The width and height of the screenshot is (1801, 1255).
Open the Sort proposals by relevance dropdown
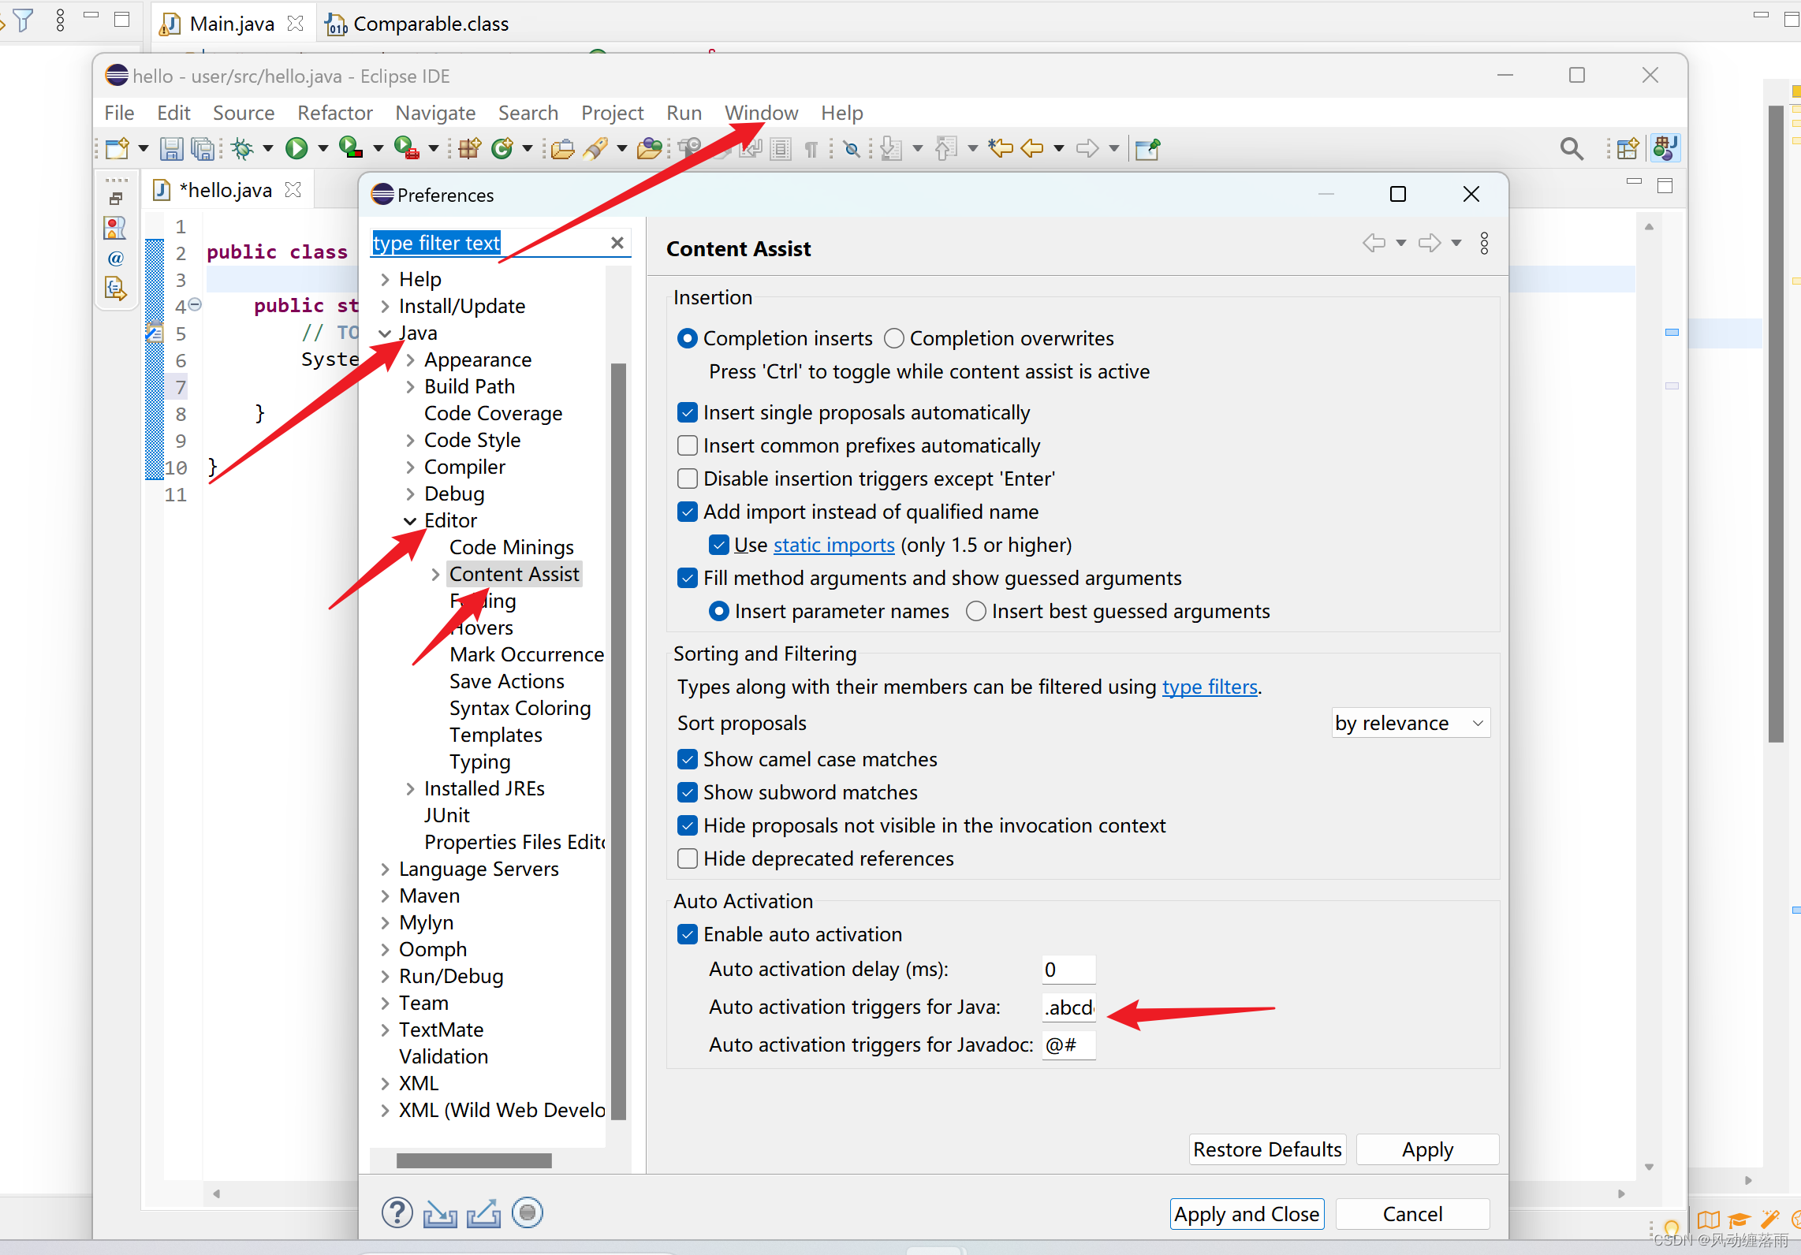(1411, 723)
